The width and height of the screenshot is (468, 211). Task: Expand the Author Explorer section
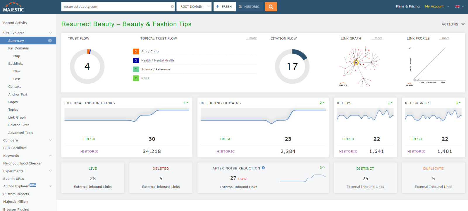50,186
